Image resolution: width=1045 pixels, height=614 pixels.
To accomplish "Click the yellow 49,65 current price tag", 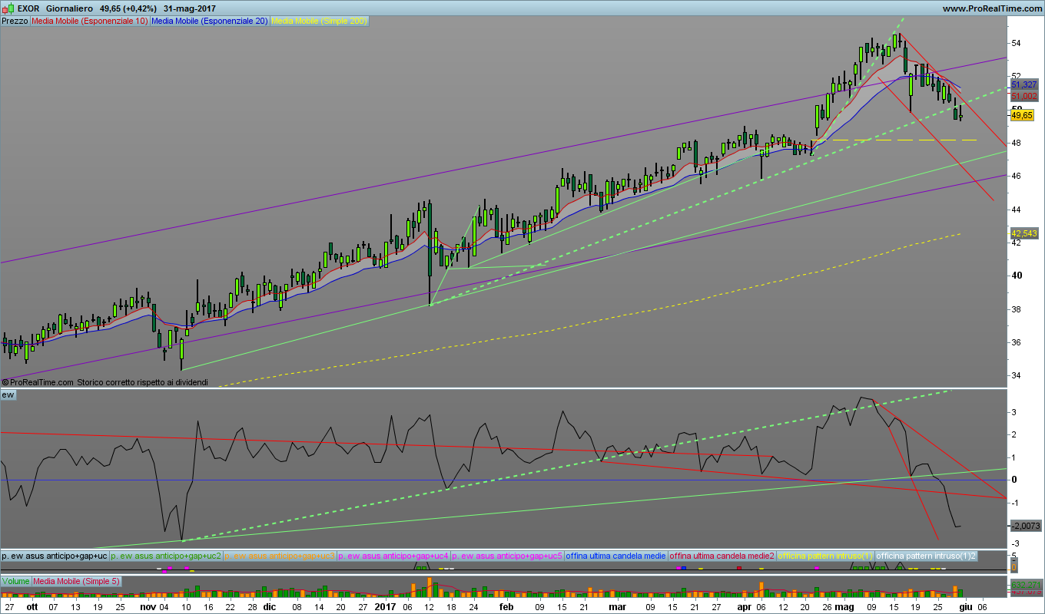I will click(x=1022, y=115).
